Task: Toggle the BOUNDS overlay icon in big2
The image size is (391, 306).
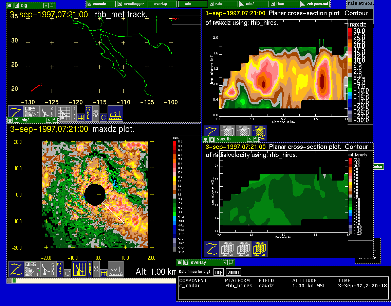Action: pos(90,269)
